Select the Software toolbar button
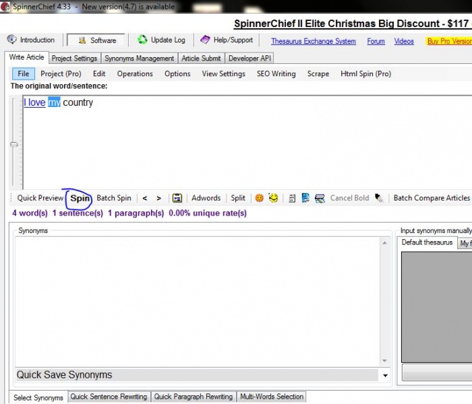Viewport: 472px width, 404px height. [96, 40]
